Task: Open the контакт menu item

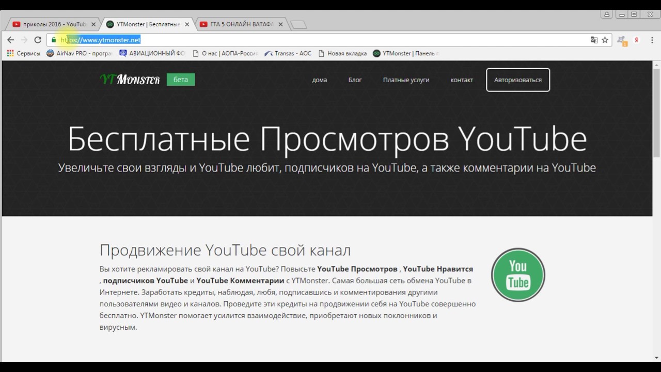Action: coord(462,80)
